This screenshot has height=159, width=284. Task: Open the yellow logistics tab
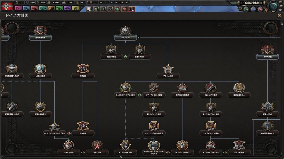(76, 8)
